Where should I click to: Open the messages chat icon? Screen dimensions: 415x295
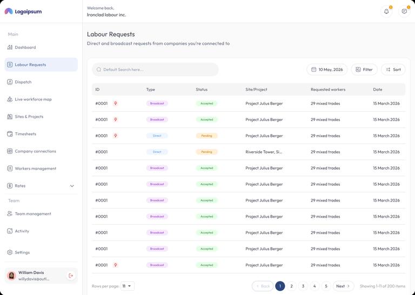pos(404,11)
